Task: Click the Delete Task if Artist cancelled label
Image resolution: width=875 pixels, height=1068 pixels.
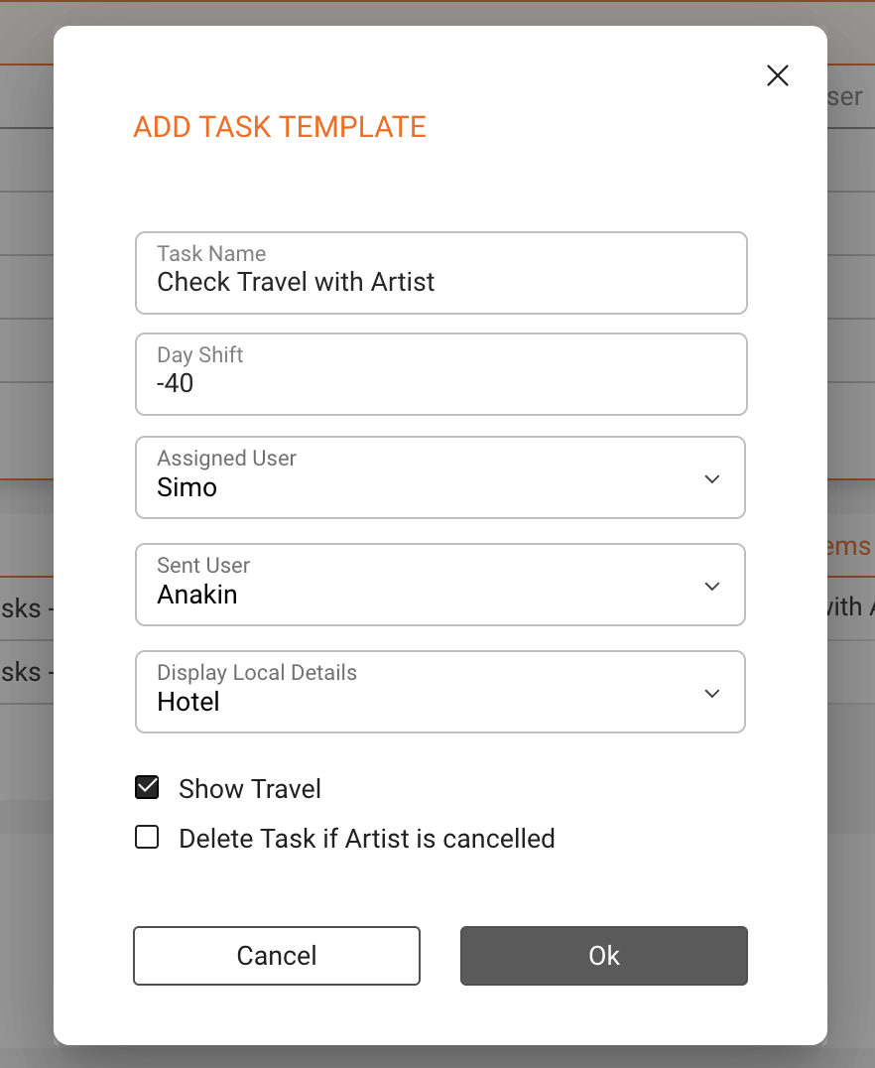Action: click(366, 839)
